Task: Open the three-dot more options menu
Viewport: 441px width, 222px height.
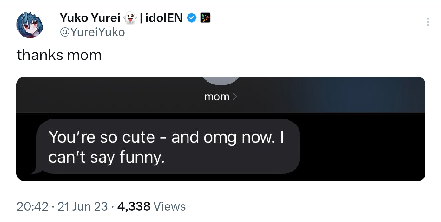Action: coord(428,22)
